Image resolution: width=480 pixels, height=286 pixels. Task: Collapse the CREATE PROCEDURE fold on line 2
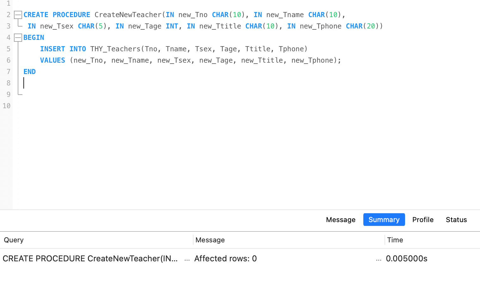[18, 15]
